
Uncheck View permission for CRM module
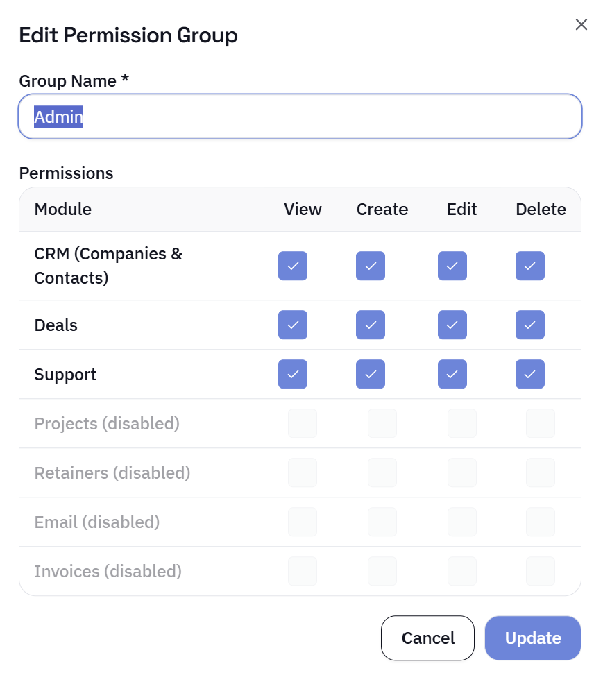[292, 266]
